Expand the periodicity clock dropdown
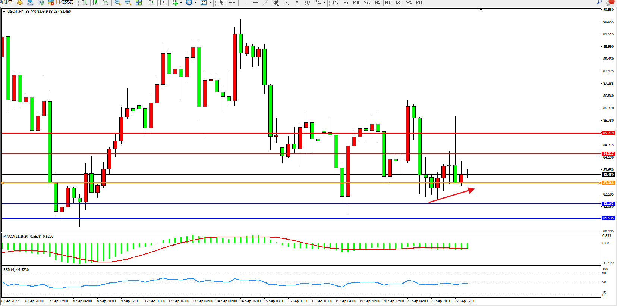Viewport: 617px width, 306px height. (x=195, y=3)
